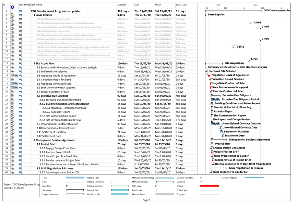The image size is (297, 205).
Task: Click the indicator icon for Issue response to Builder EOI
Action: click(x=12, y=172)
